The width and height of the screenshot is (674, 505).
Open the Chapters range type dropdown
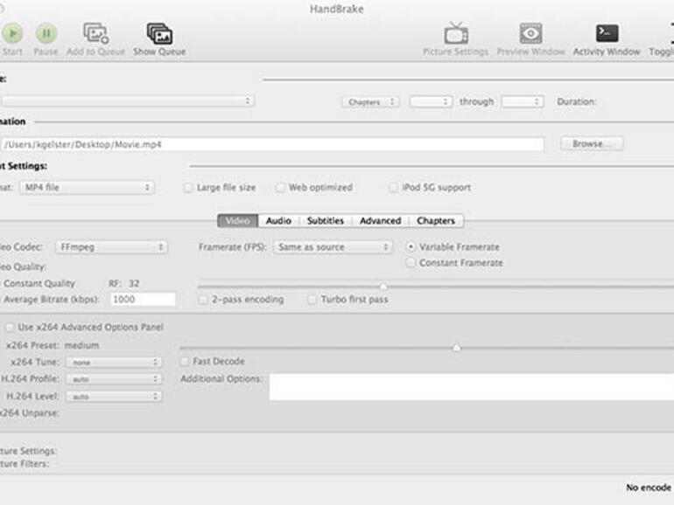(x=371, y=102)
